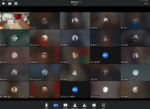Image resolution: width=150 pixels, height=109 pixels.
Task: Expand the more options menu icon
Action: pyautogui.click(x=104, y=105)
